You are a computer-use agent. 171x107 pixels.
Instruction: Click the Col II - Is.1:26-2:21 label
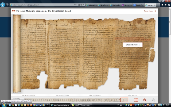pos(95,95)
